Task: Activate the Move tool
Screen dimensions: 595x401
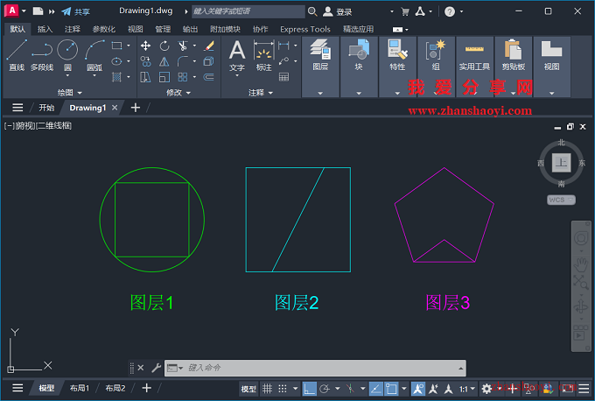Action: point(145,46)
